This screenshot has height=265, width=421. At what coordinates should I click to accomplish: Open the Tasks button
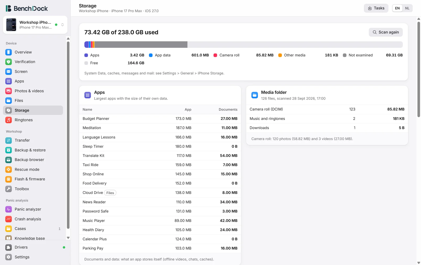(x=376, y=8)
